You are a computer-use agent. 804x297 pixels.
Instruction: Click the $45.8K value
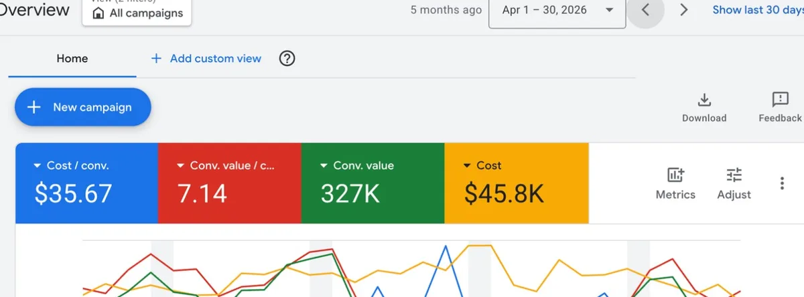(x=504, y=193)
